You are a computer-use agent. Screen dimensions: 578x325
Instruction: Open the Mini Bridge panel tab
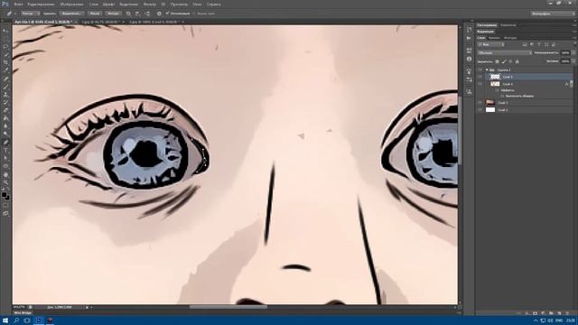pos(23,313)
